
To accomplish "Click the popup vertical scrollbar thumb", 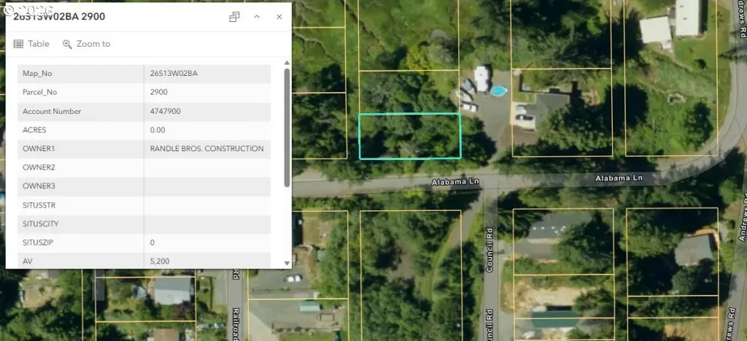I will 287,127.
